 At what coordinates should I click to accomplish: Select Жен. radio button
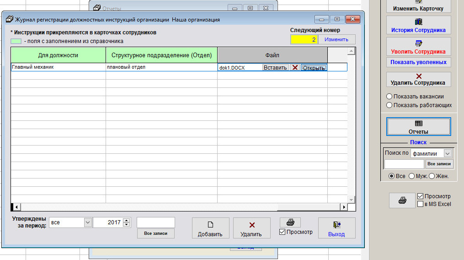pos(432,176)
